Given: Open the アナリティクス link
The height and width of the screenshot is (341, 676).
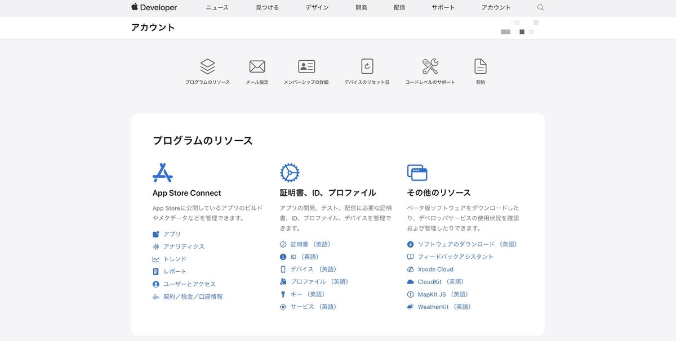Looking at the screenshot, I should (184, 246).
